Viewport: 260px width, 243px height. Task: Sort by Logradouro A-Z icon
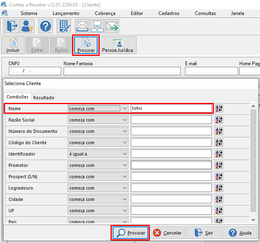(x=219, y=188)
